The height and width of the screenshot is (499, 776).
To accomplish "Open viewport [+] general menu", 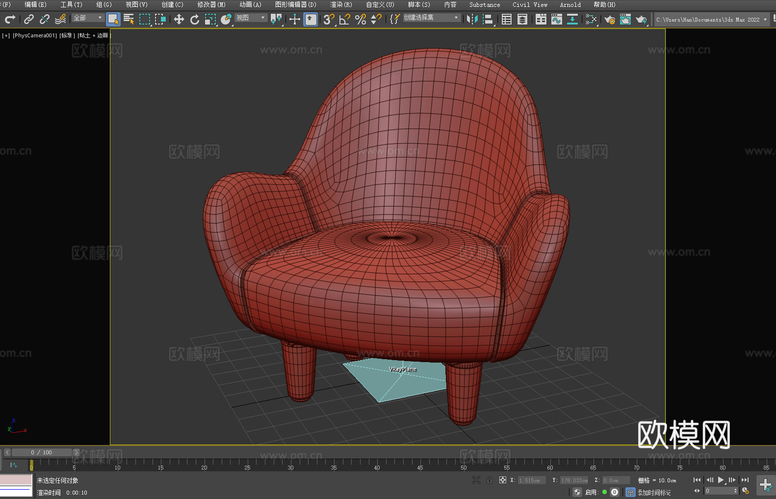I will tap(6, 35).
